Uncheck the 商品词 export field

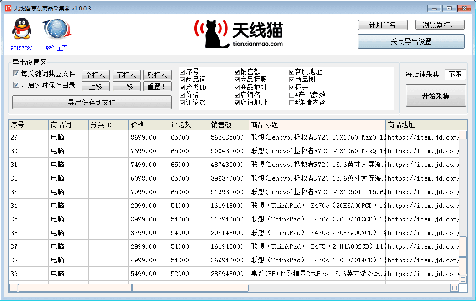click(183, 80)
